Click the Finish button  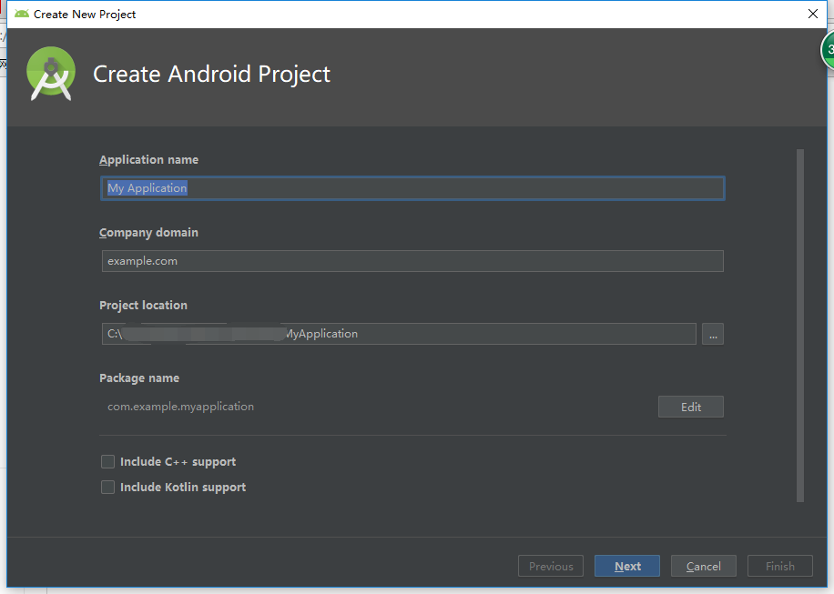click(780, 566)
